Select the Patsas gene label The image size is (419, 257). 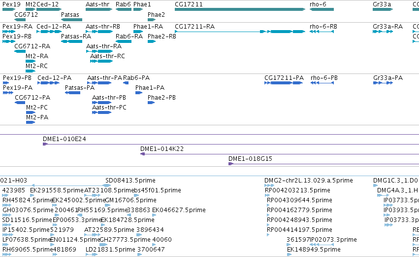pos(70,14)
